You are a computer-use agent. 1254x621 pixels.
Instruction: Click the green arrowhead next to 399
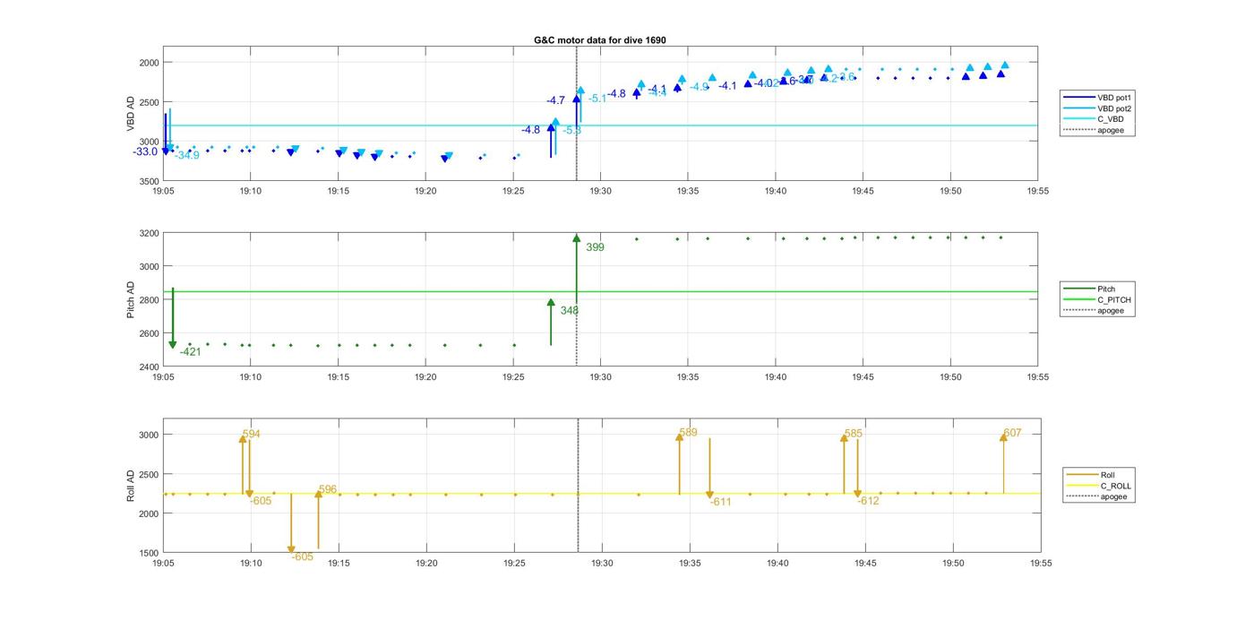pyautogui.click(x=576, y=238)
